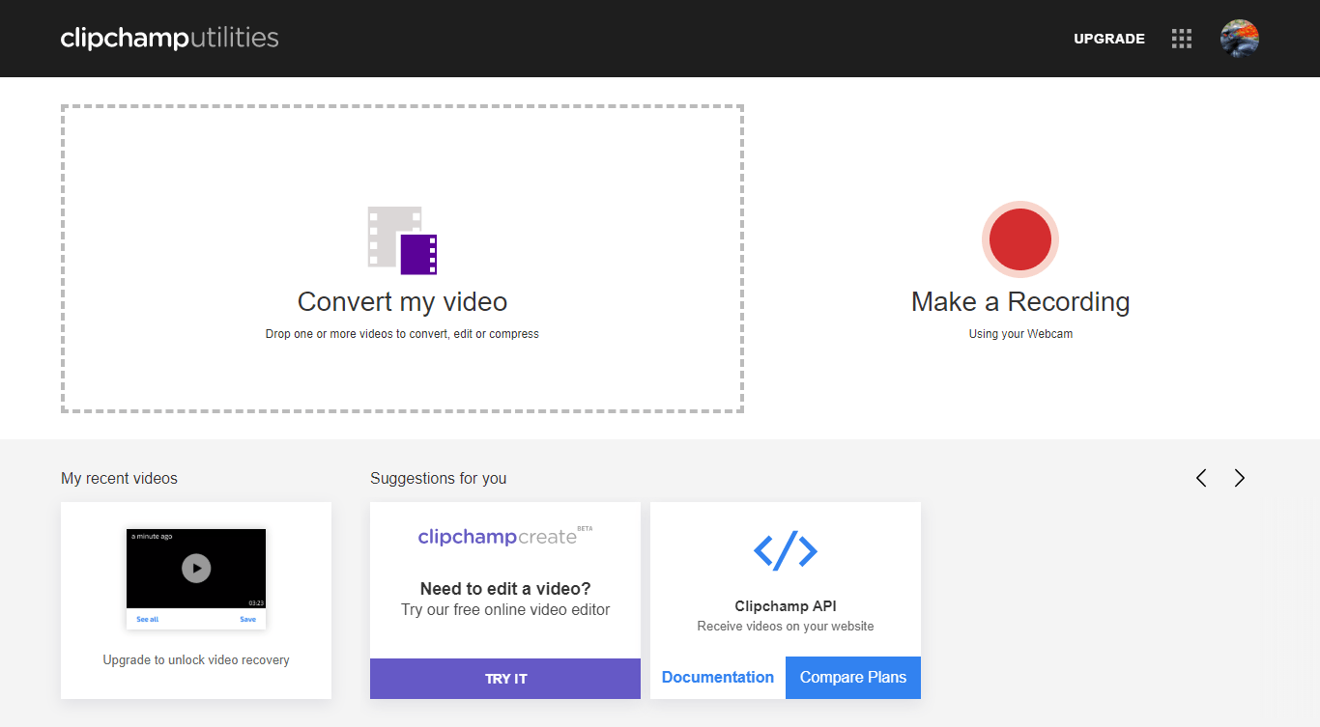The width and height of the screenshot is (1320, 727).
Task: Click the Compare Plans button
Action: (852, 678)
